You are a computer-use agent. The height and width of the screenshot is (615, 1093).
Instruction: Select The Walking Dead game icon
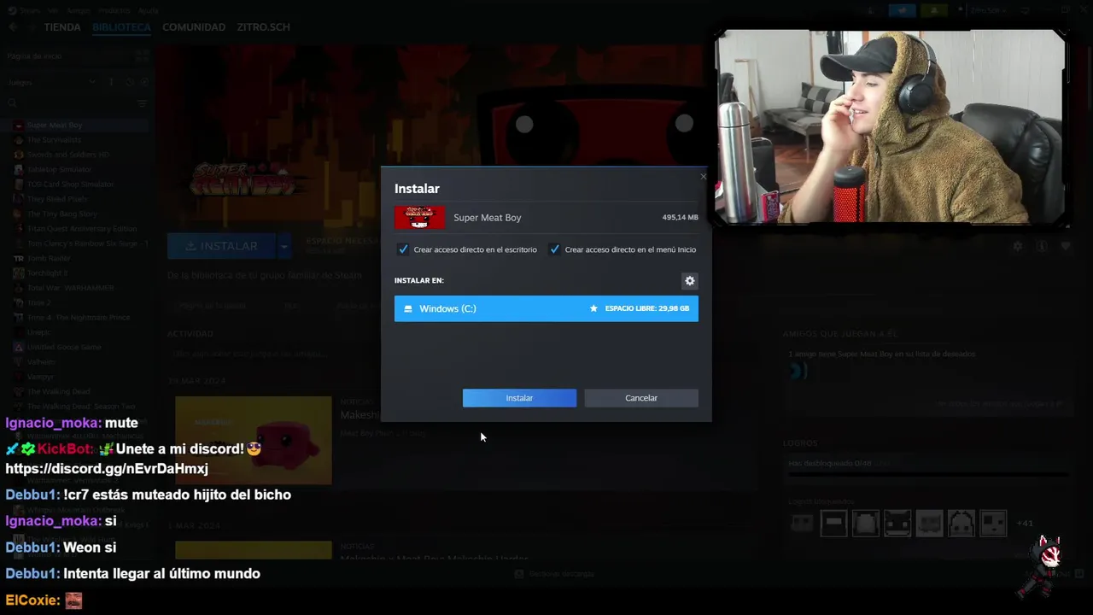point(19,391)
